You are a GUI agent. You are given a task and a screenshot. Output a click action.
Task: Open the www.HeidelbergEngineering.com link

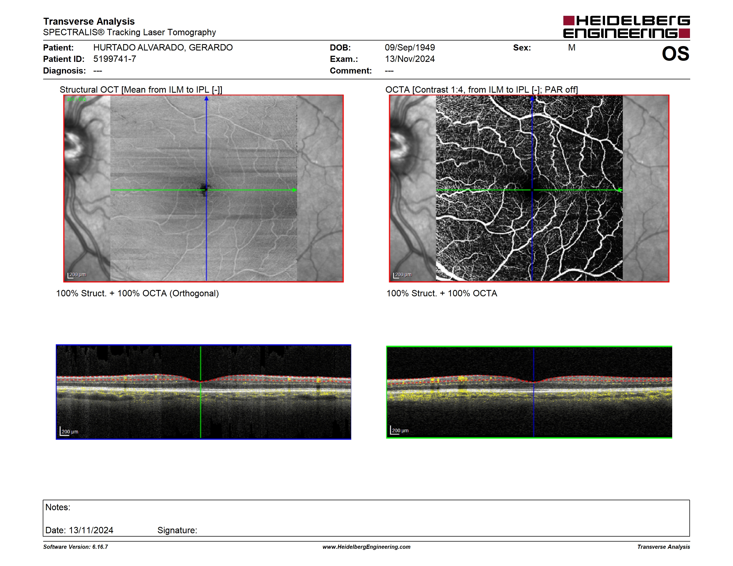click(366, 547)
